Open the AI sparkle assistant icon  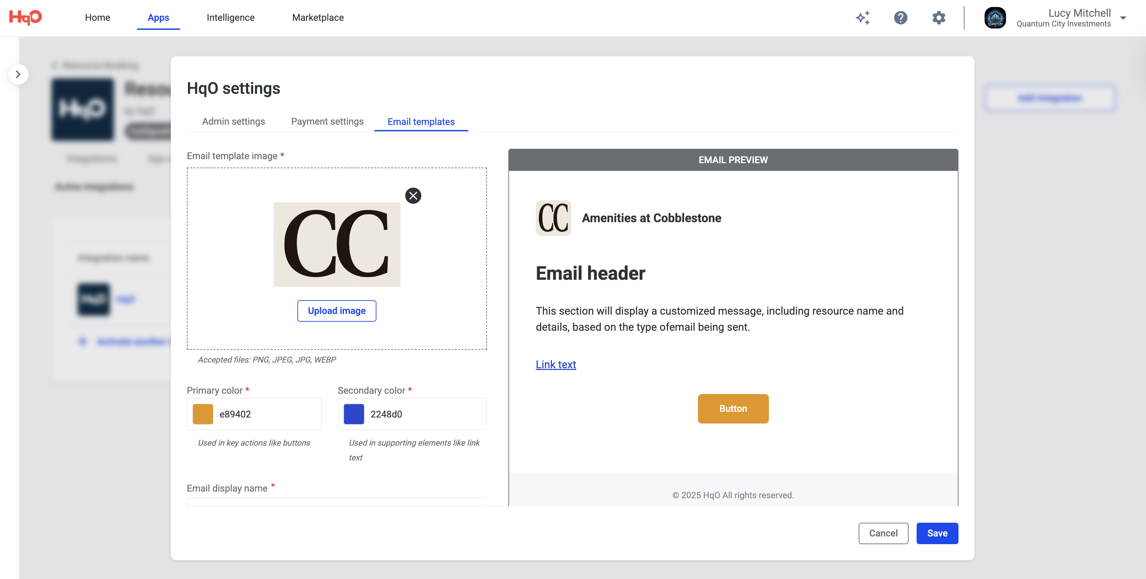tap(863, 18)
